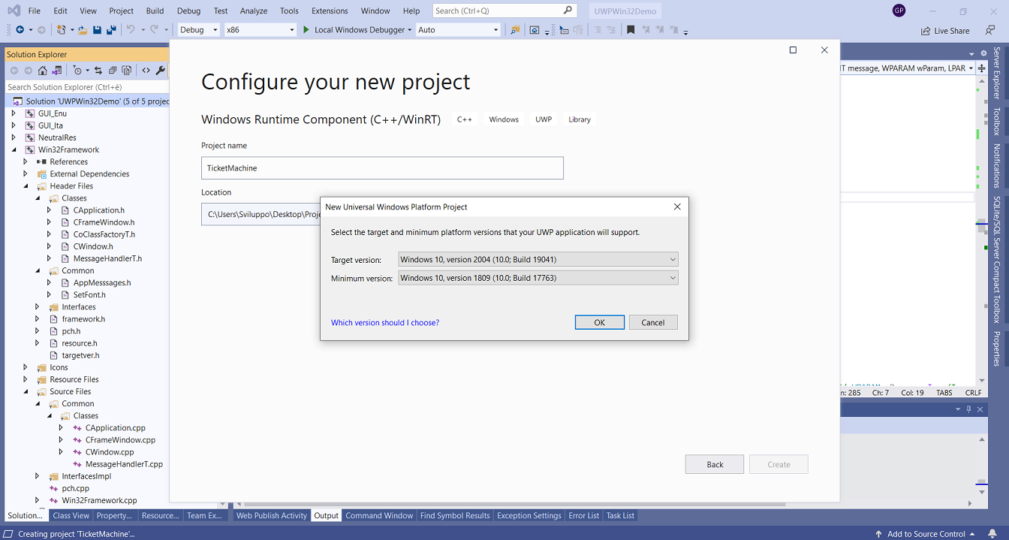Click the Show All Files icon

click(x=127, y=70)
